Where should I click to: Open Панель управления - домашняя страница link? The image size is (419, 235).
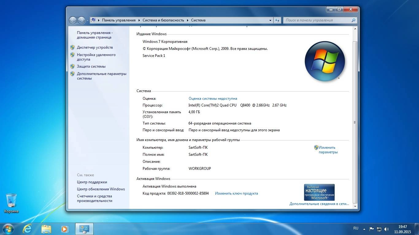click(x=95, y=35)
